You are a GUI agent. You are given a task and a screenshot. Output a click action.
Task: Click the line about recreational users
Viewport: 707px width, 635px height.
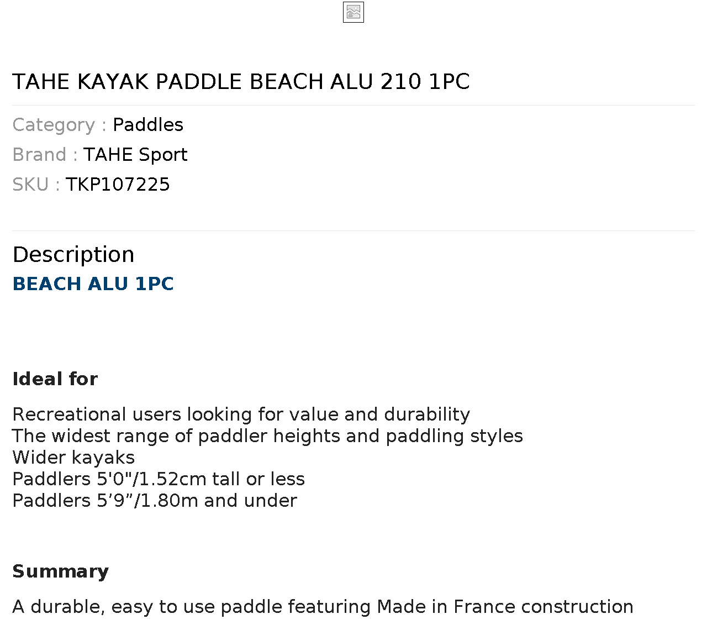pyautogui.click(x=241, y=414)
